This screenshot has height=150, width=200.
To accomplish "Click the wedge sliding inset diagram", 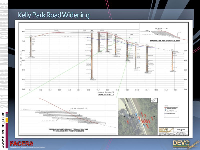I will pos(164,32).
